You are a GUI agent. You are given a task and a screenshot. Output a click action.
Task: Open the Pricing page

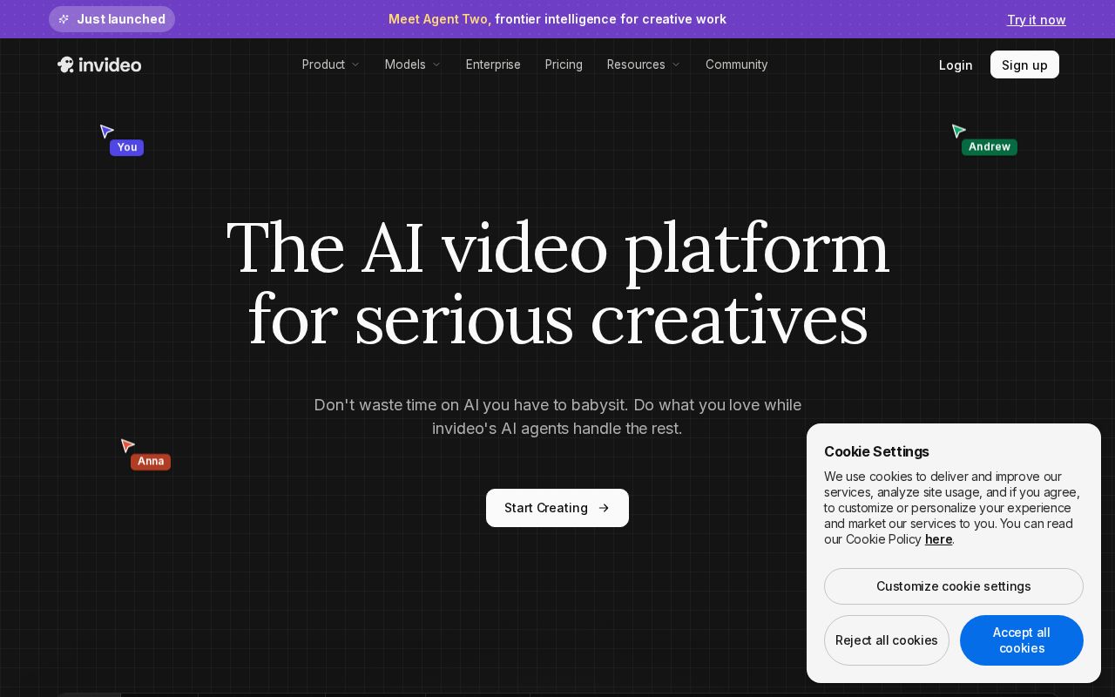click(564, 64)
